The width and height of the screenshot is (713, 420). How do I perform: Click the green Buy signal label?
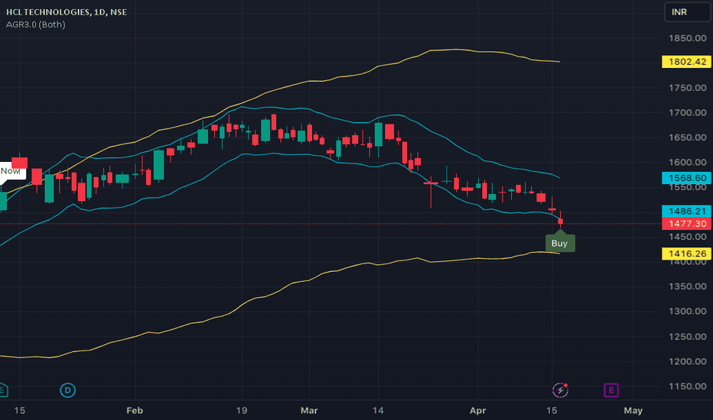[x=560, y=243]
